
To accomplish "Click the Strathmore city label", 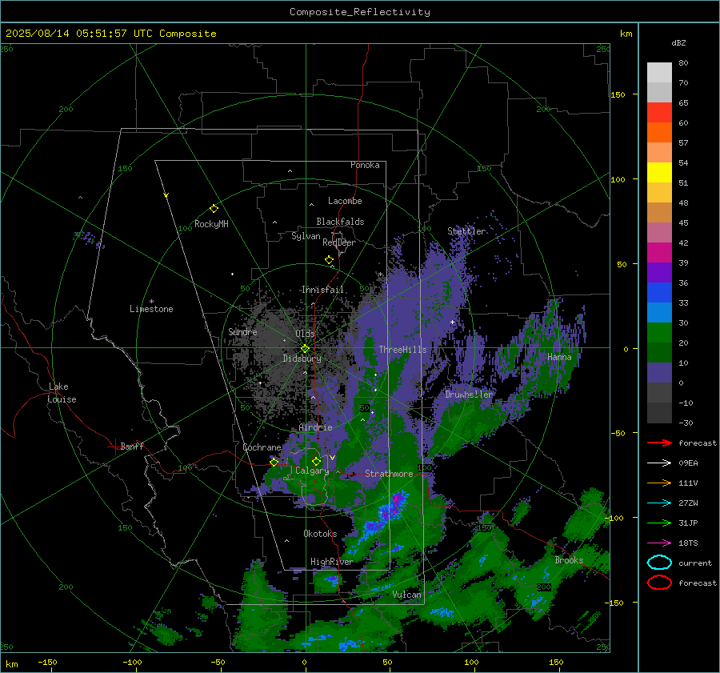I will coord(389,474).
